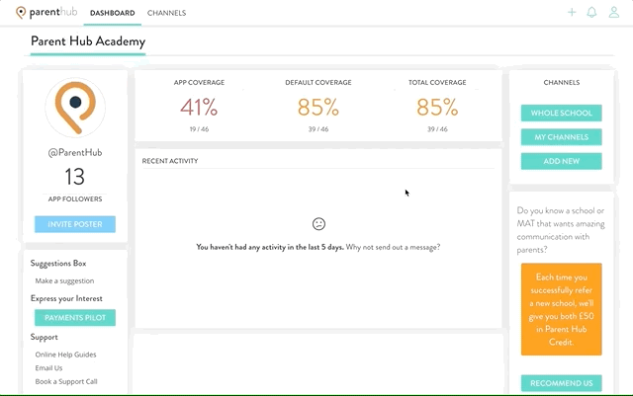Image resolution: width=633 pixels, height=396 pixels.
Task: Open the user account icon
Action: (x=614, y=12)
